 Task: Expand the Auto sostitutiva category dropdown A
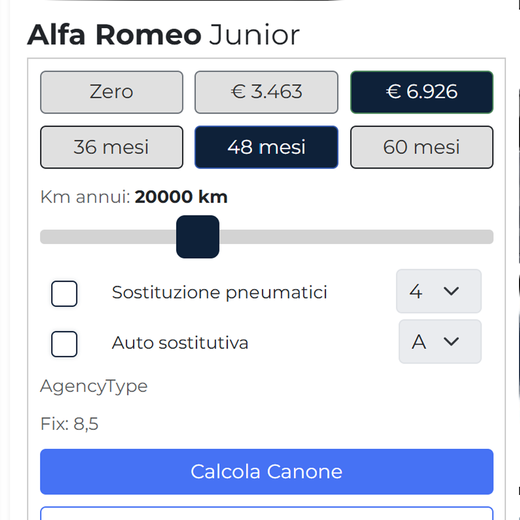439,342
